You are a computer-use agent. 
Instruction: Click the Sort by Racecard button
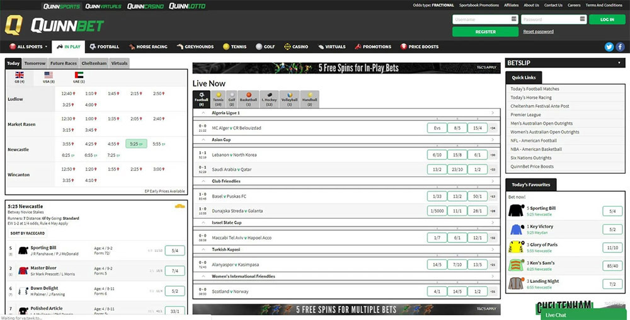27,233
